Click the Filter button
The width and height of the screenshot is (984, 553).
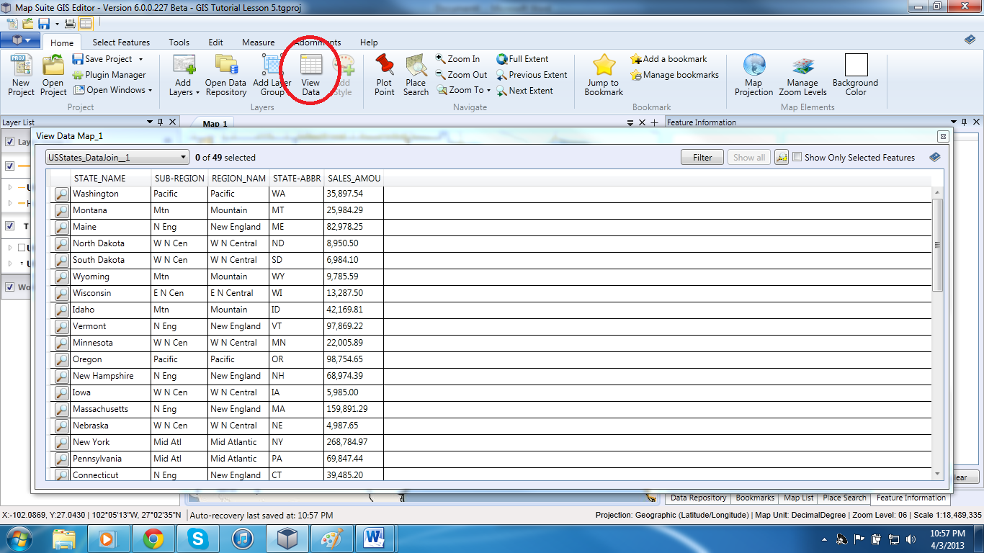702,157
